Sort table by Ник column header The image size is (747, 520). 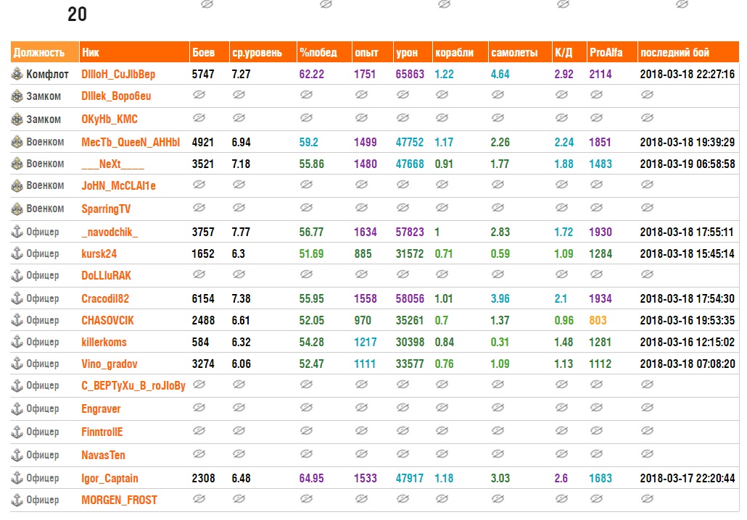(134, 52)
